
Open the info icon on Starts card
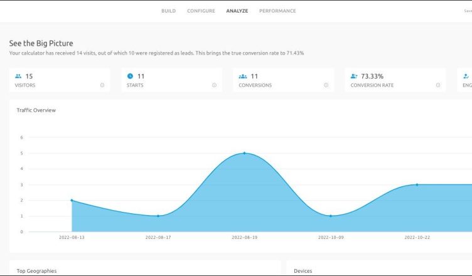point(214,85)
